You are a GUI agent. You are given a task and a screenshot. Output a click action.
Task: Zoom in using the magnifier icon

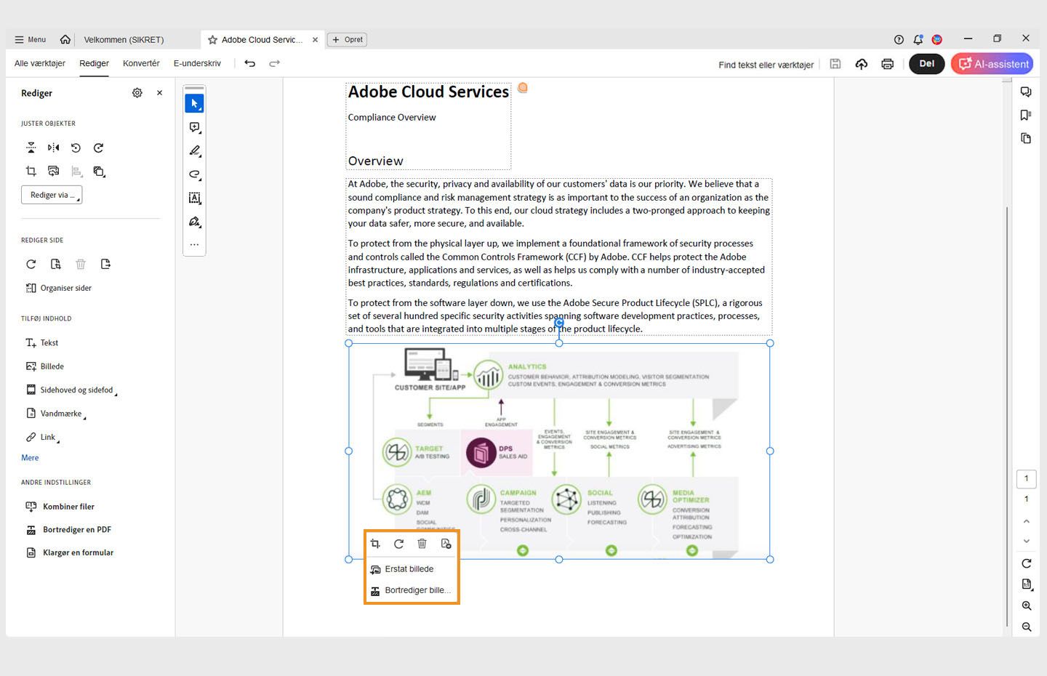(x=1026, y=605)
